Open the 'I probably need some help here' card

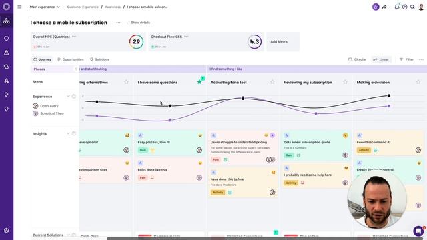tap(316, 176)
